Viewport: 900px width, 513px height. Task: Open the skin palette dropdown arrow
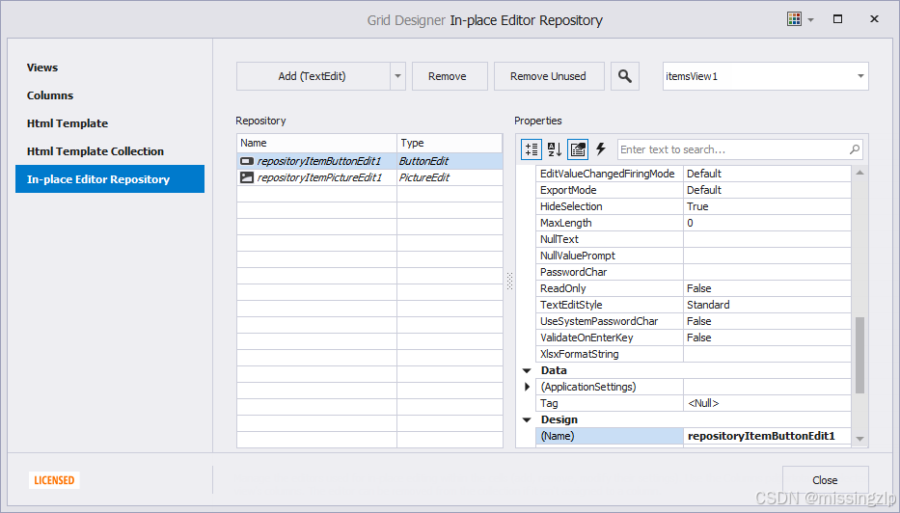[x=810, y=19]
